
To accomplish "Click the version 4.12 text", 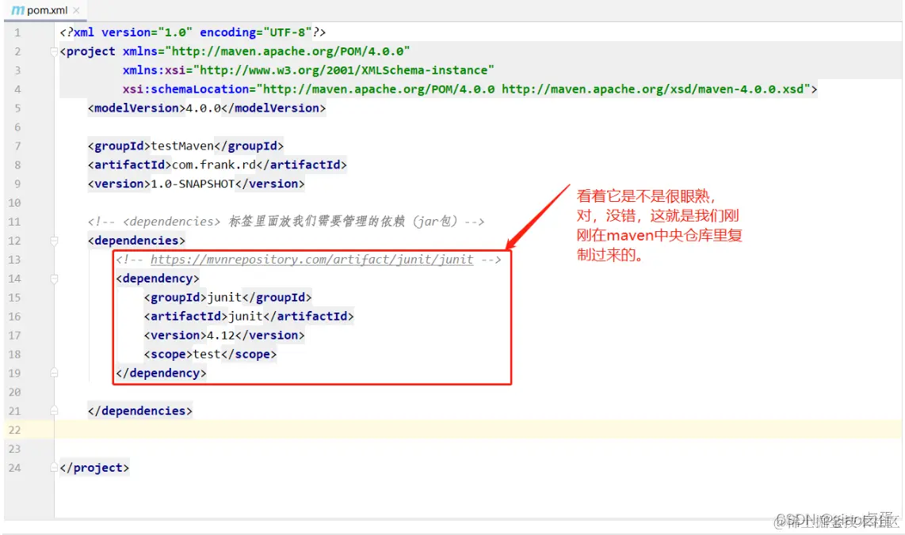I will point(220,335).
